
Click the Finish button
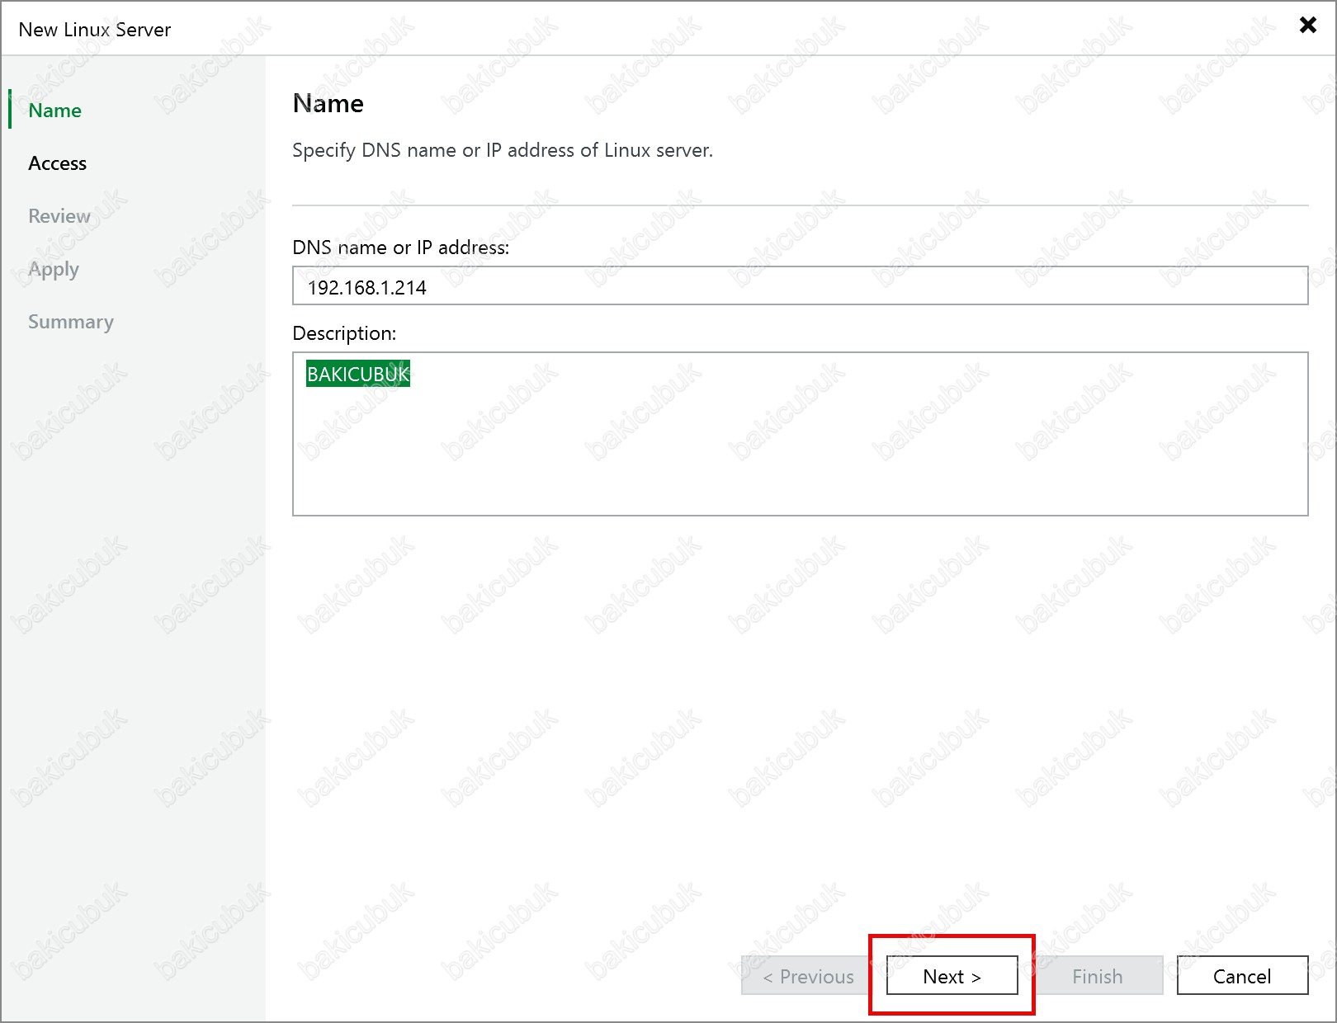coord(1097,976)
